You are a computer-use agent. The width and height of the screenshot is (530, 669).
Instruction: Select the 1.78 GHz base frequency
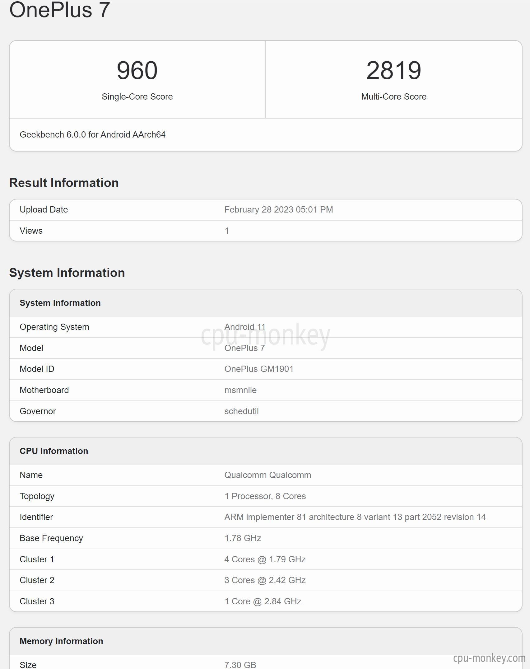243,538
